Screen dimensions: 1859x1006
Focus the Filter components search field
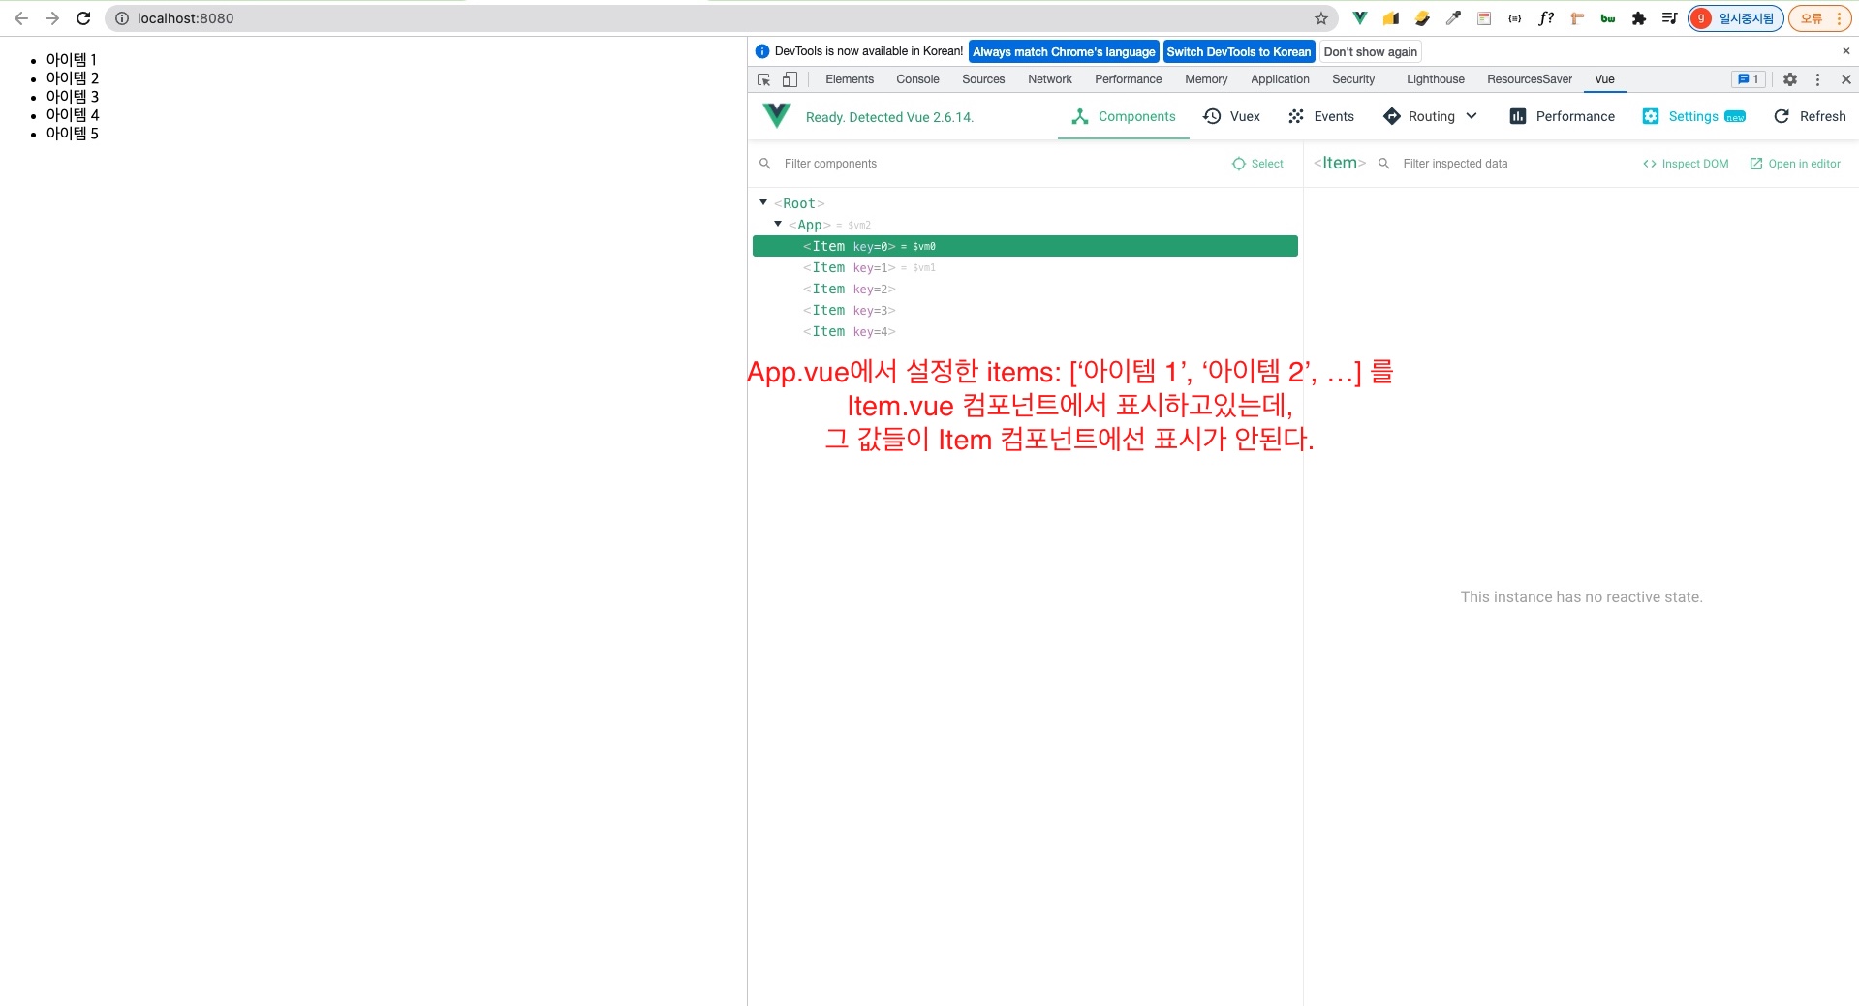pos(998,164)
